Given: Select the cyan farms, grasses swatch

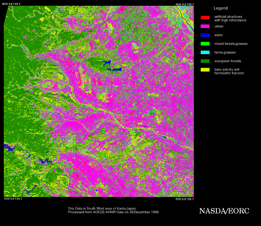Looking at the screenshot, I should [x=205, y=52].
